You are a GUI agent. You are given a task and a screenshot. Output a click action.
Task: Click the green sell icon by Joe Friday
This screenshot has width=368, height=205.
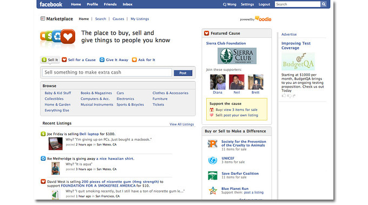(x=43, y=134)
